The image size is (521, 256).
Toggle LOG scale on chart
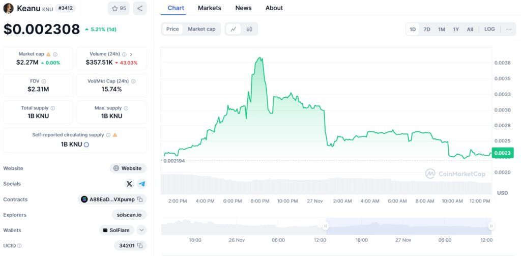tap(489, 29)
